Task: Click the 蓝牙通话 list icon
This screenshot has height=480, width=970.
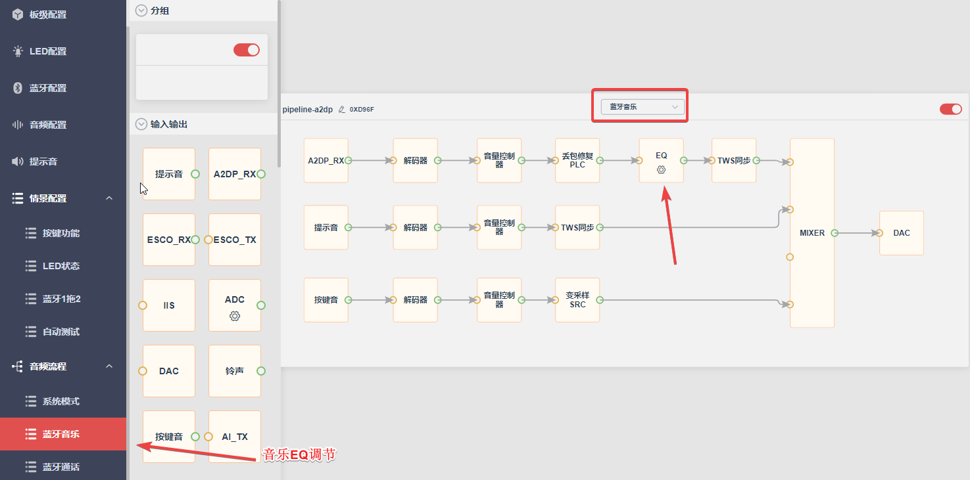Action: [x=31, y=467]
